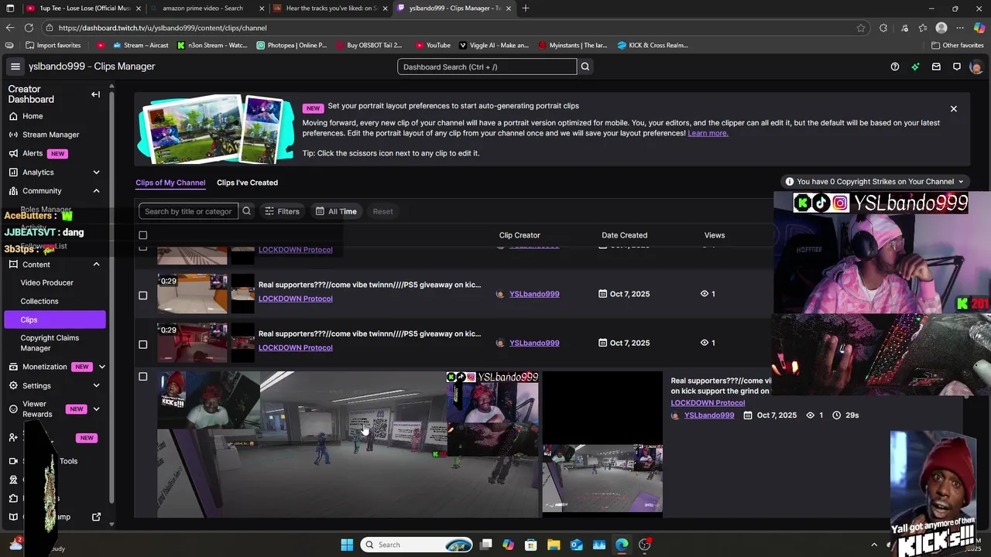Open the expanded clip's LOCKDOWN Protocol link
The height and width of the screenshot is (557, 991).
[708, 403]
